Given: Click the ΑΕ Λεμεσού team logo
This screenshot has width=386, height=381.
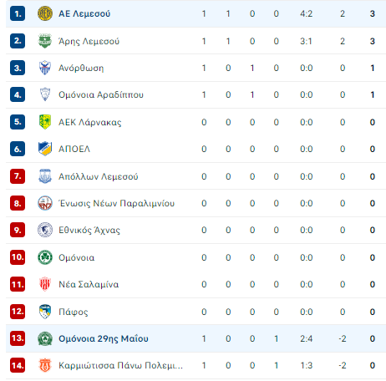Looking at the screenshot, I should point(45,13).
